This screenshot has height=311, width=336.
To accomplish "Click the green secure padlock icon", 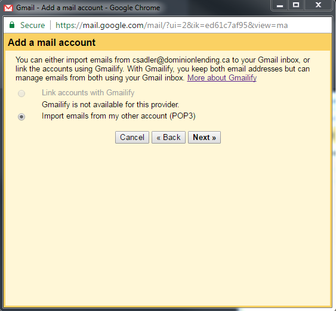I will coord(12,25).
